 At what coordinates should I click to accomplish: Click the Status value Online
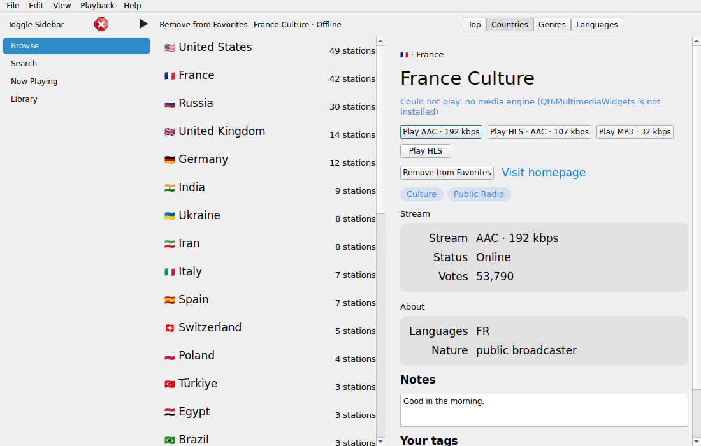coord(493,257)
